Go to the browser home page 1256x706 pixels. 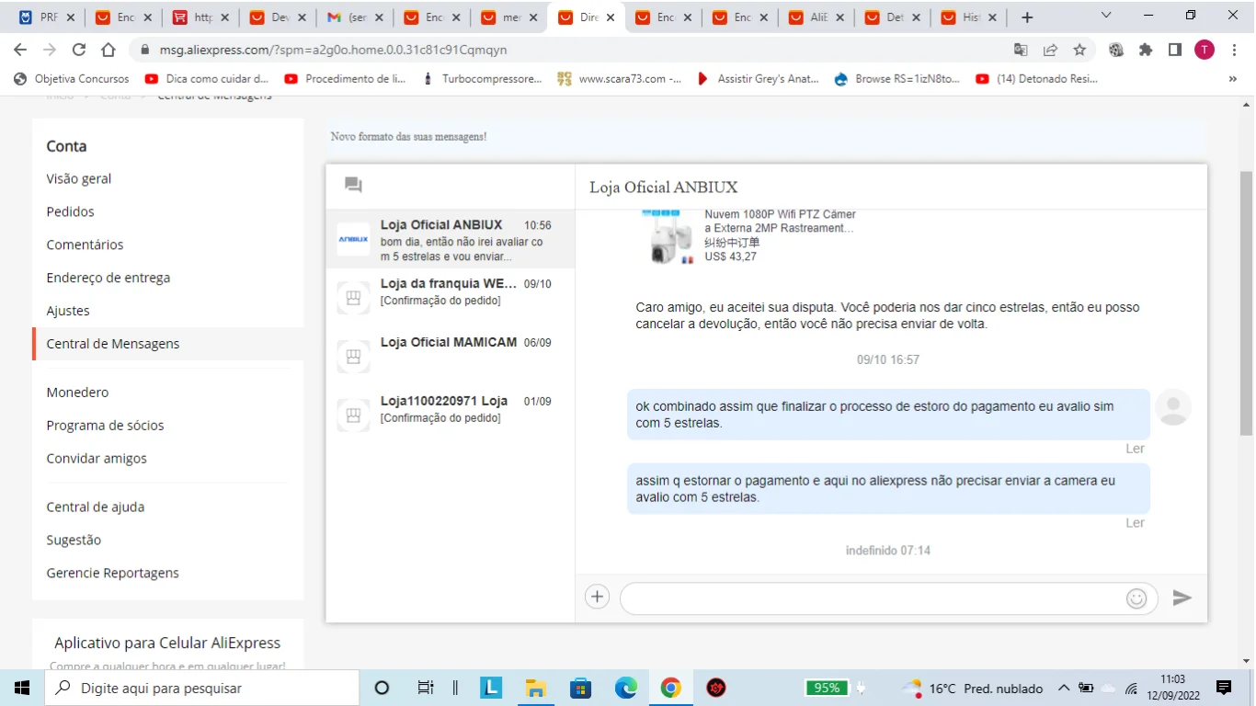(x=108, y=50)
